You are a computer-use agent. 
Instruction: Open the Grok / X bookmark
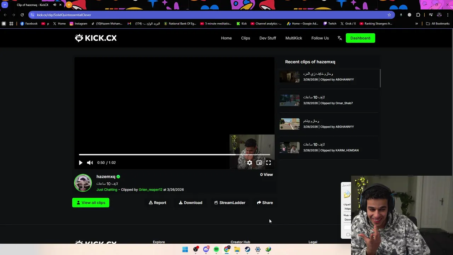(348, 24)
